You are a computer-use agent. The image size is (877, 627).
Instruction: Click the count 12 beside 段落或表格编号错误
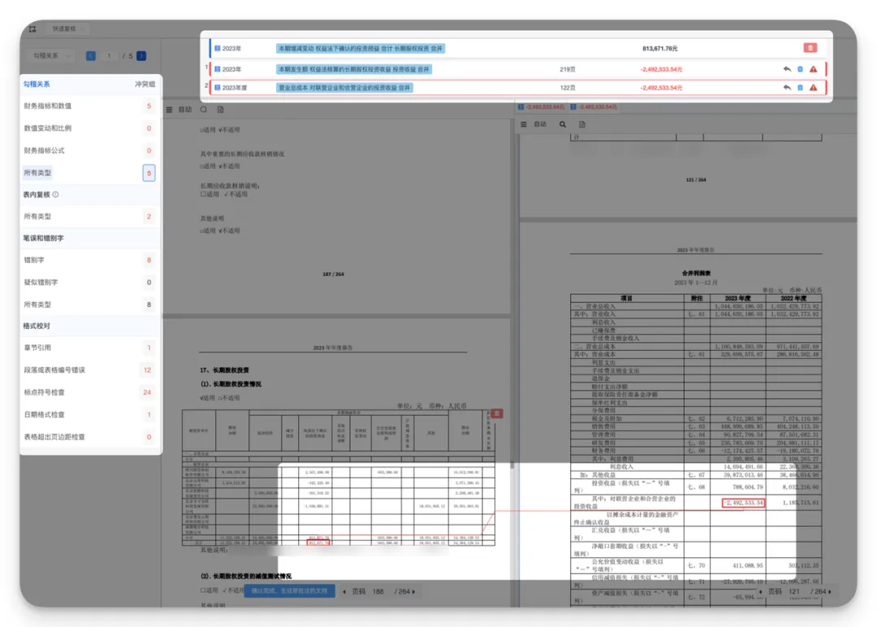147,370
